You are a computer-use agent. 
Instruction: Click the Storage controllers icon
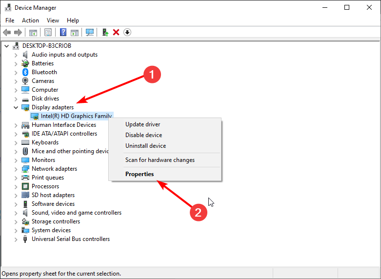coord(25,221)
